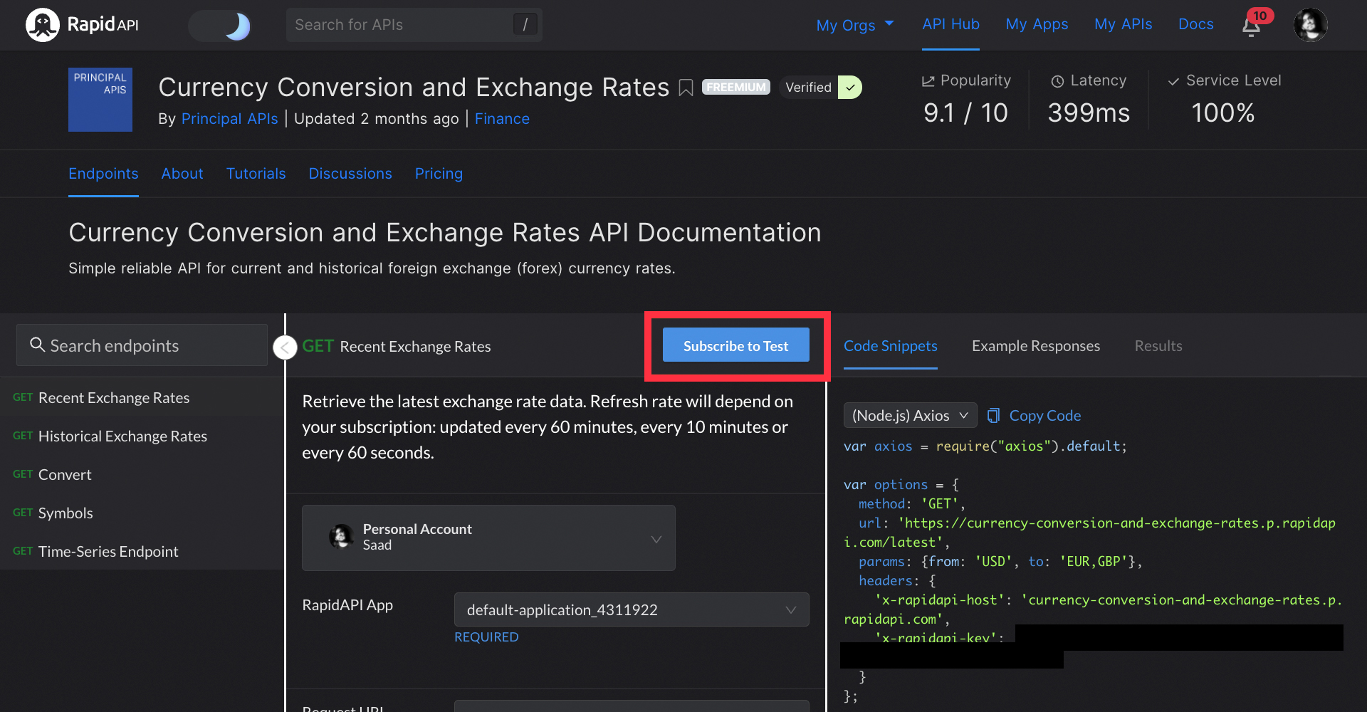
Task: Click the Principal APIs logo thumbnail
Action: tap(100, 100)
